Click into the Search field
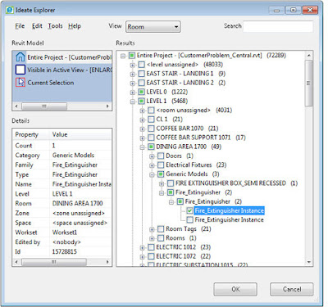 (278, 26)
